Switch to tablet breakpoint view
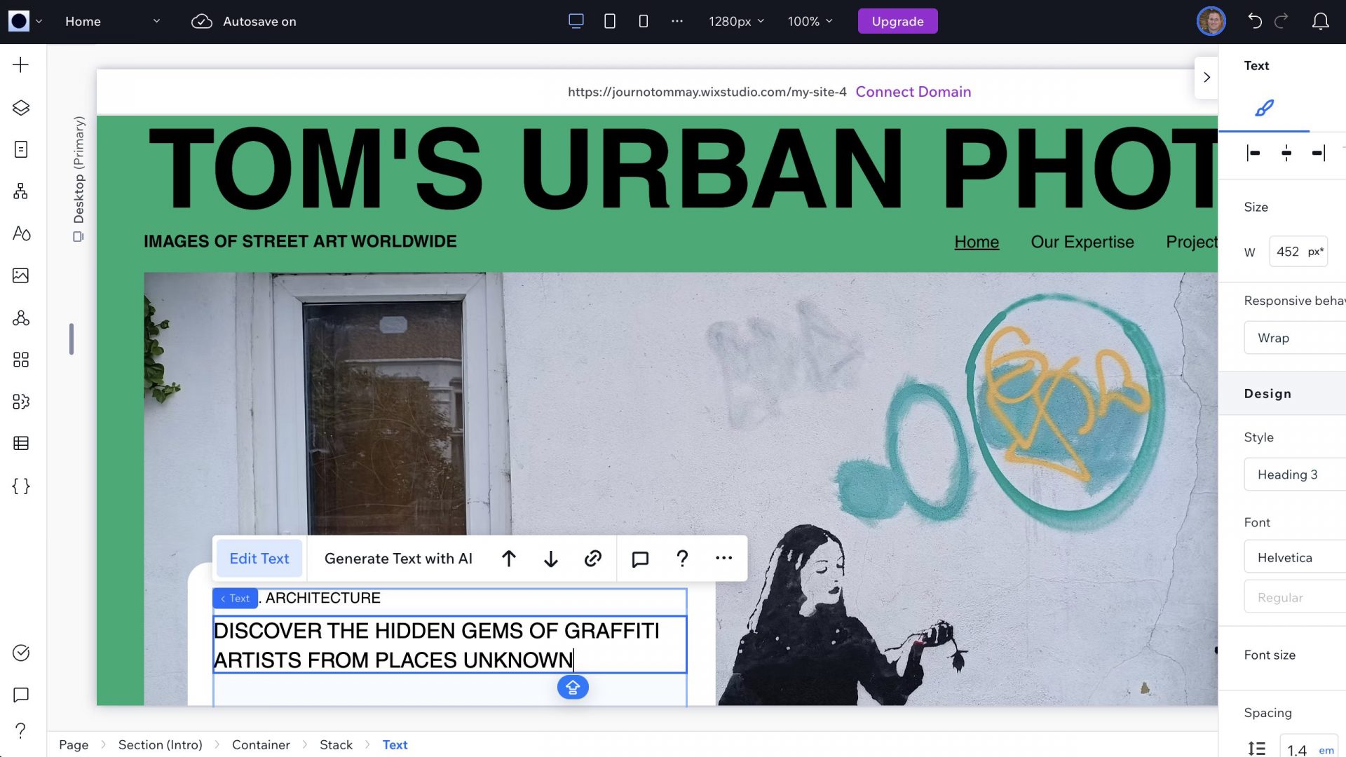Image resolution: width=1346 pixels, height=757 pixels. click(609, 21)
